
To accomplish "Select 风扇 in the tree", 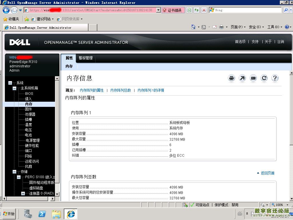I will [x=28, y=166].
